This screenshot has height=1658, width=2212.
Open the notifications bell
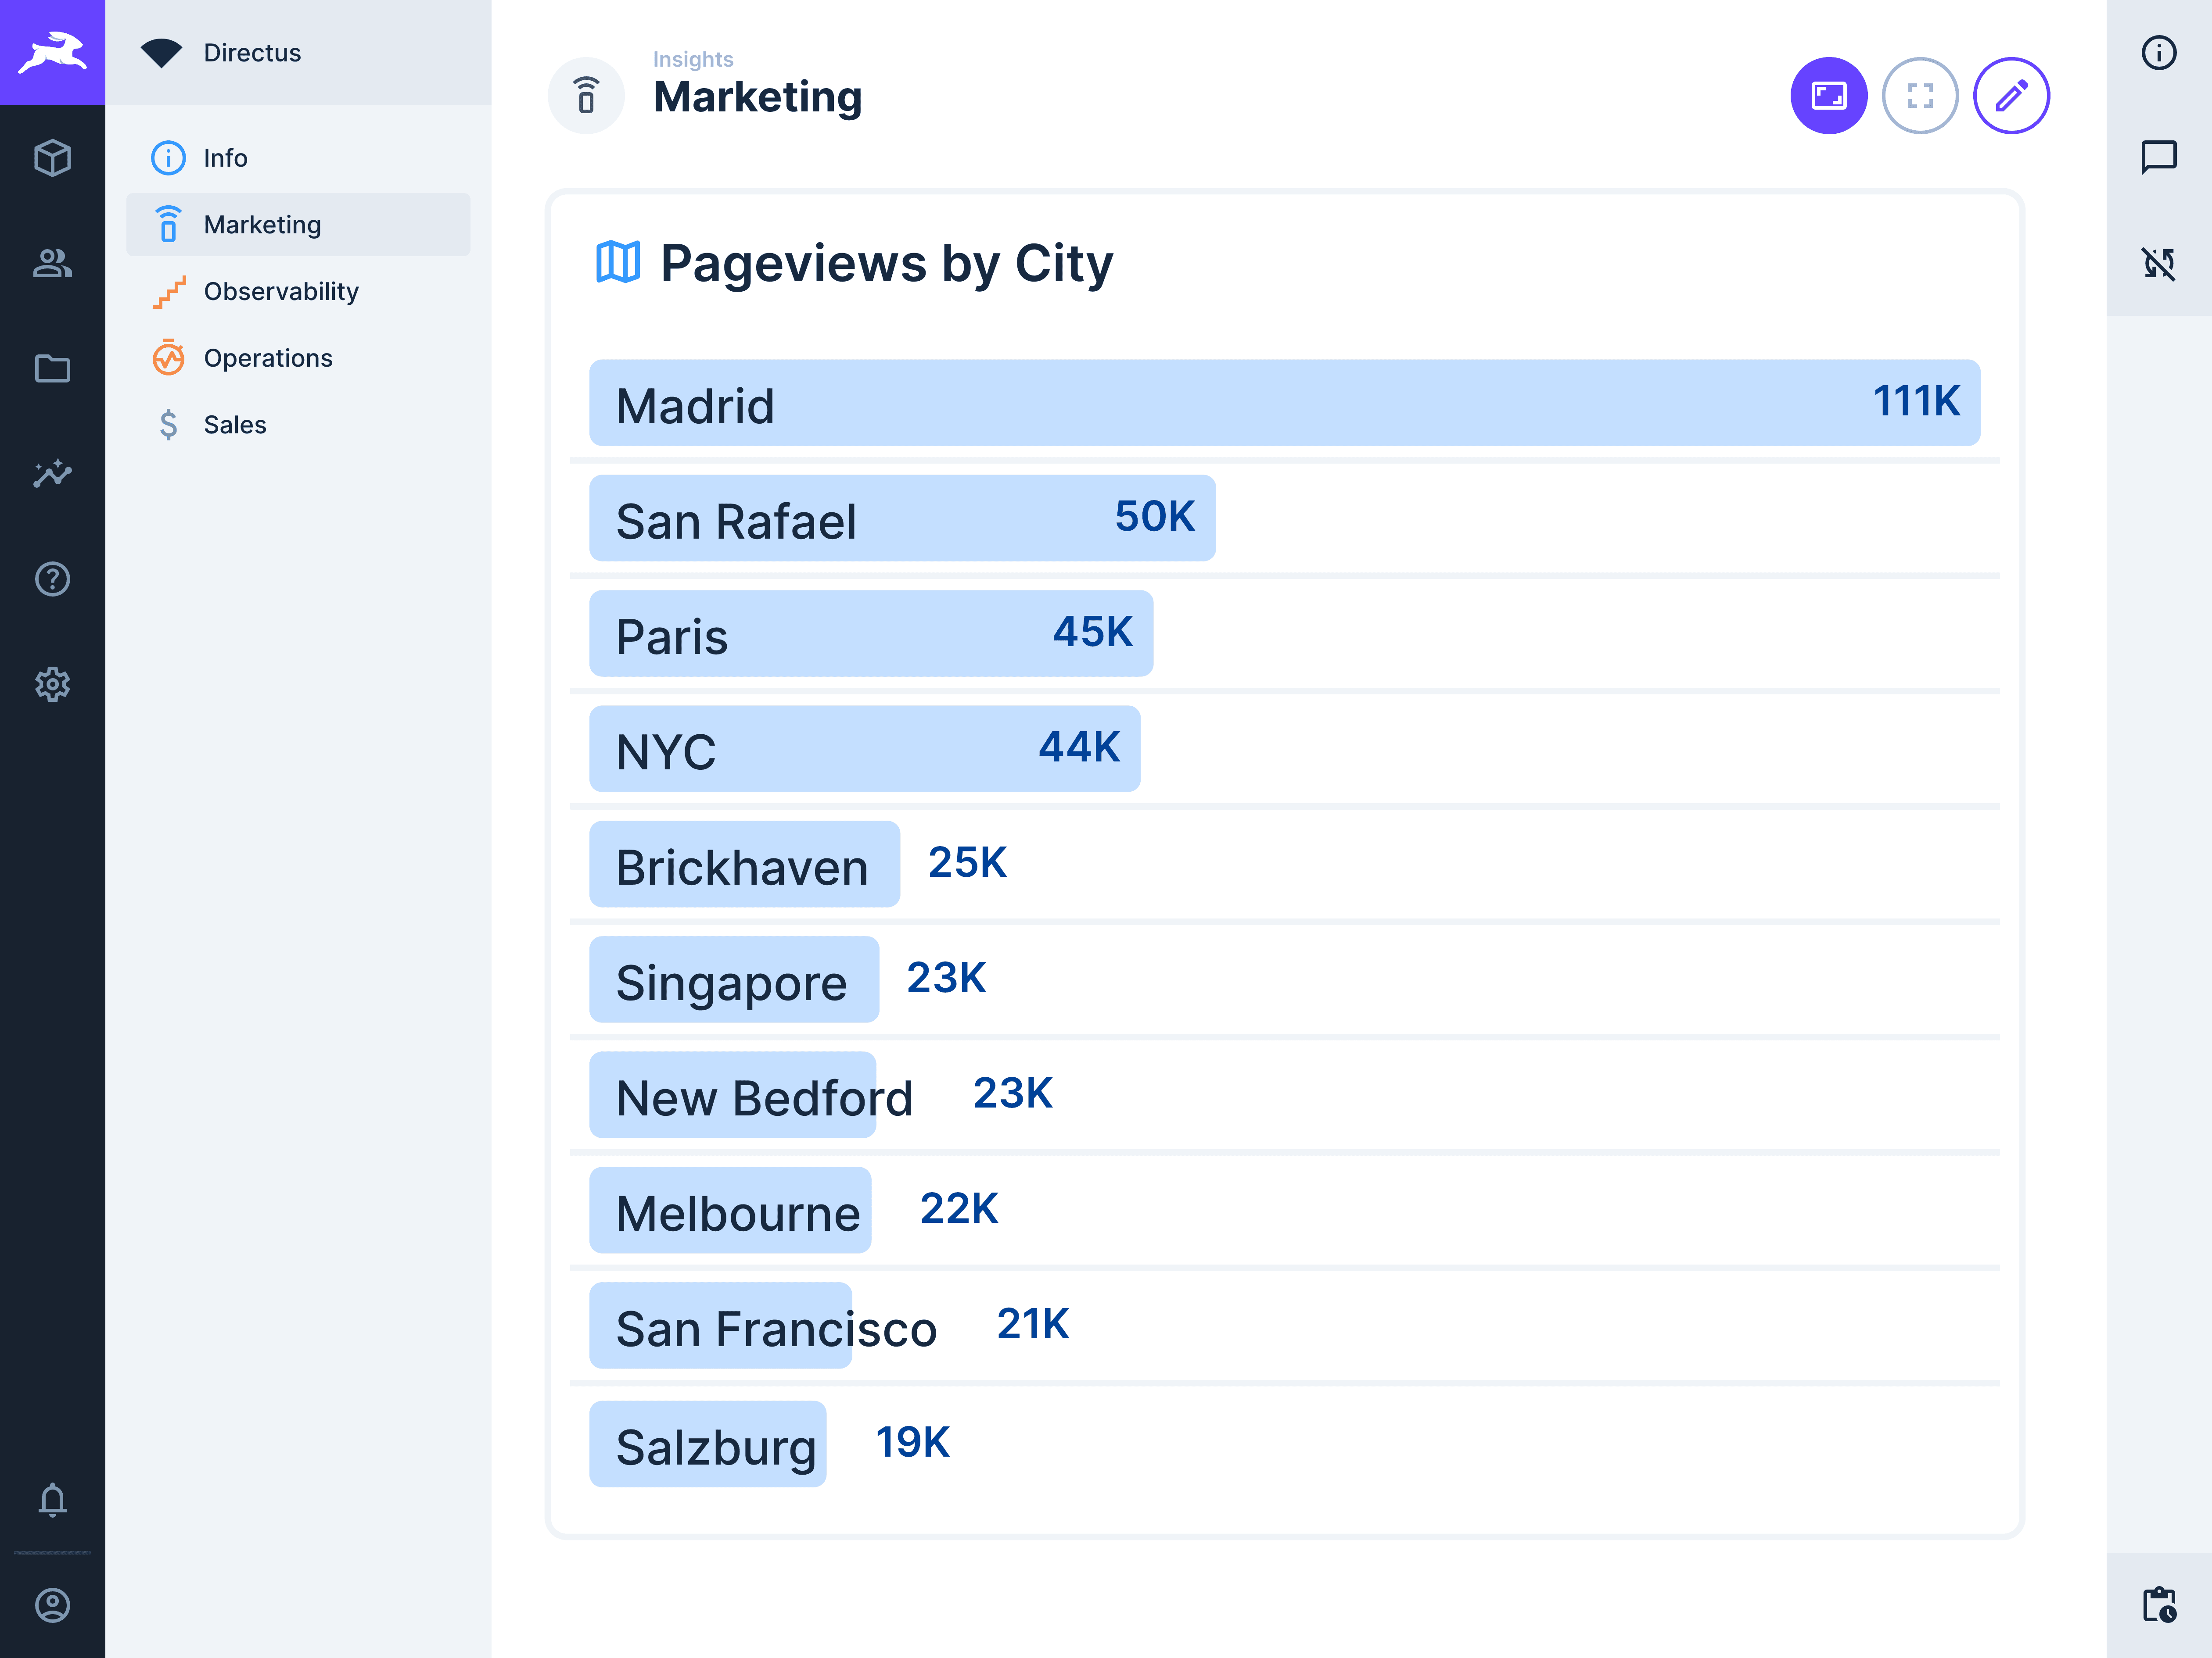coord(52,1499)
